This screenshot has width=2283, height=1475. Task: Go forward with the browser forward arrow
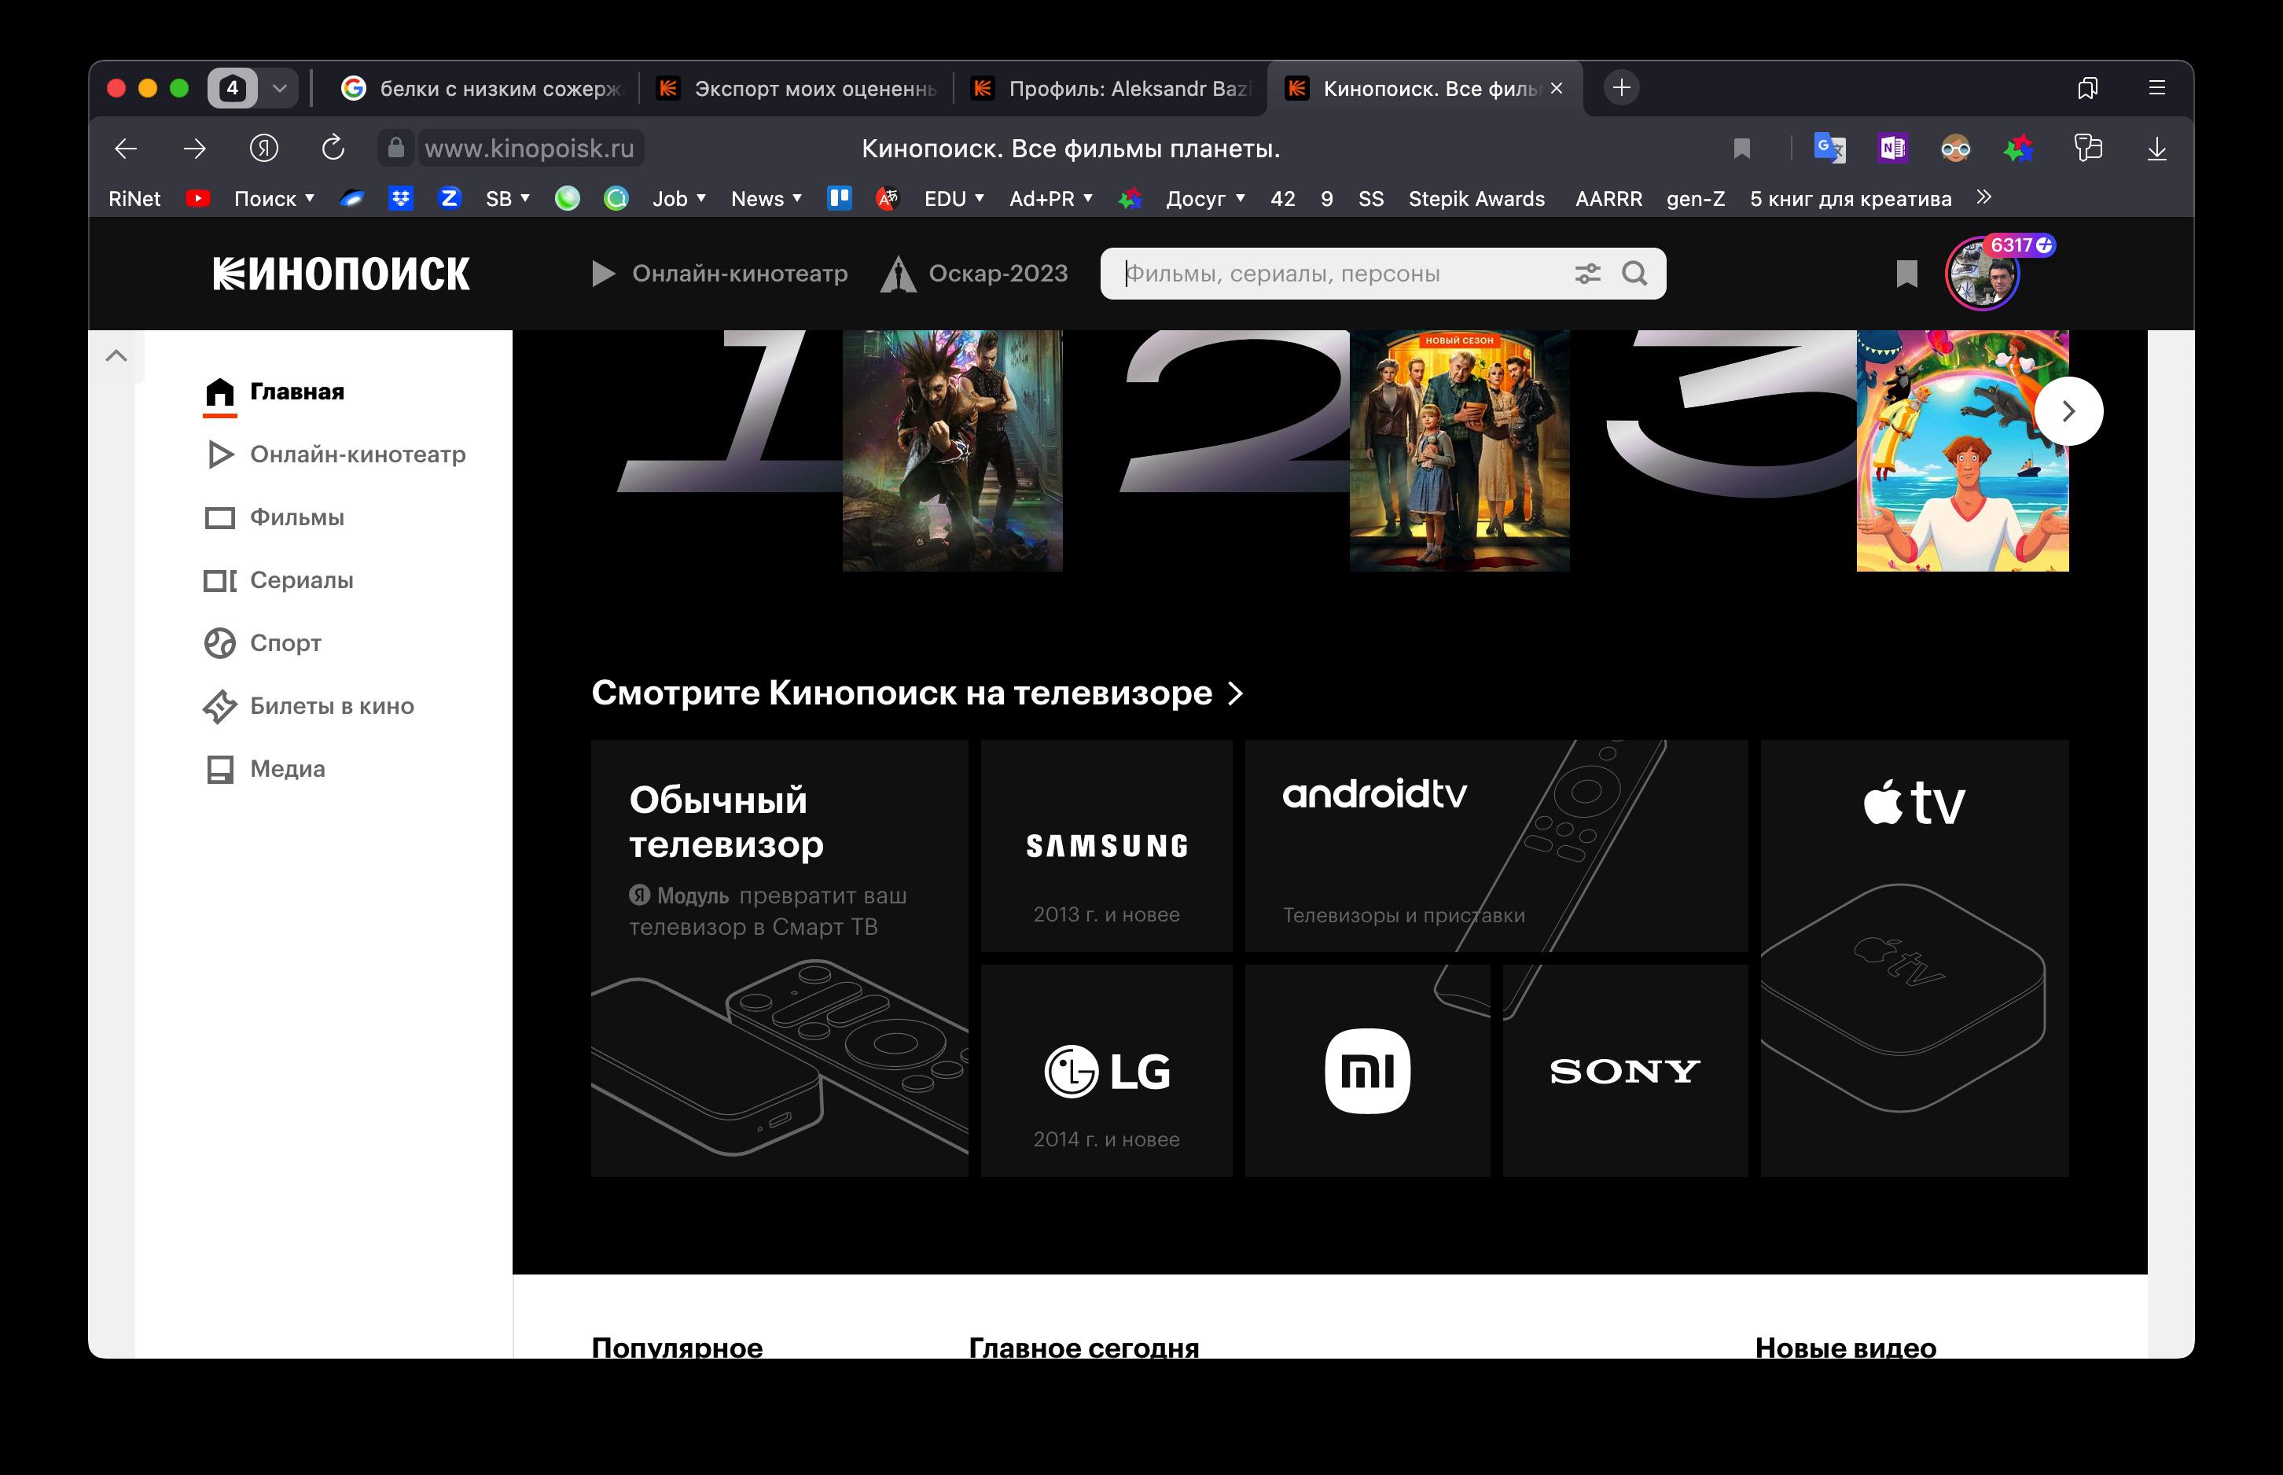(x=194, y=149)
